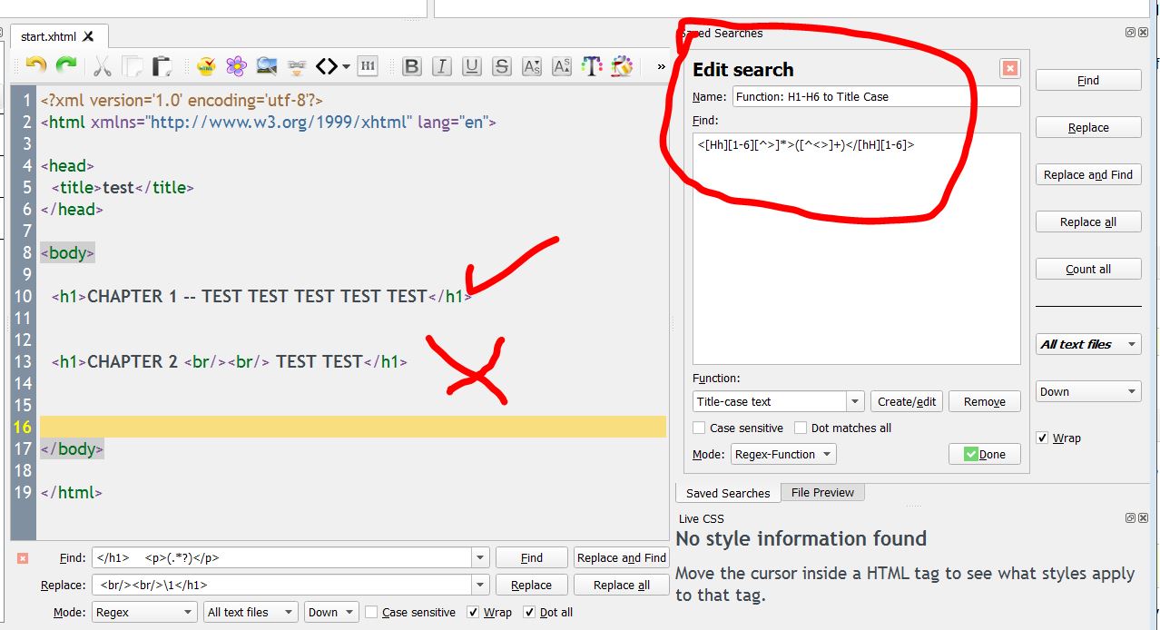Make the selected text subscript
Image resolution: width=1160 pixels, height=630 pixels.
[x=532, y=65]
